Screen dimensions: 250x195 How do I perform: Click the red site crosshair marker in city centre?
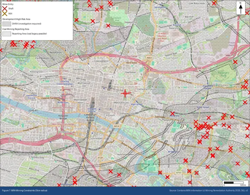click(125, 93)
